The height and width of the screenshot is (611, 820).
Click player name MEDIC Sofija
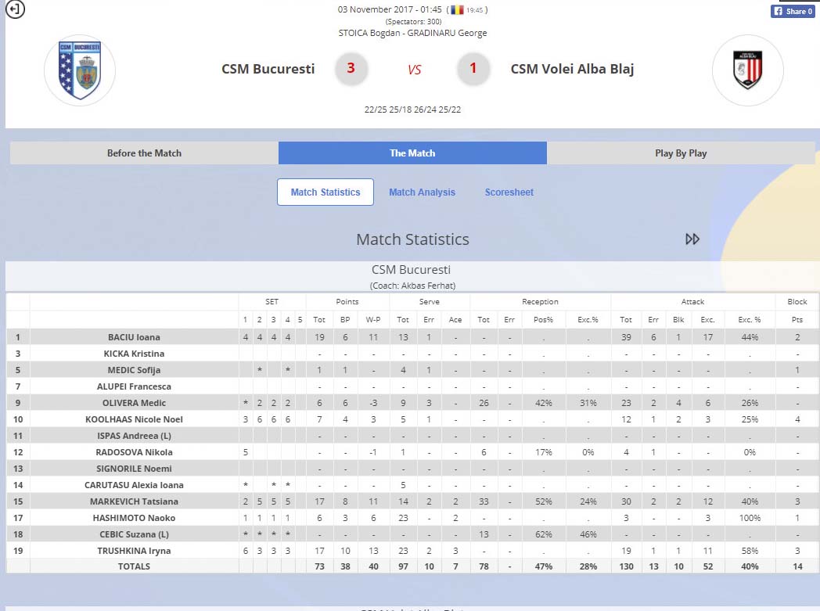pos(134,370)
